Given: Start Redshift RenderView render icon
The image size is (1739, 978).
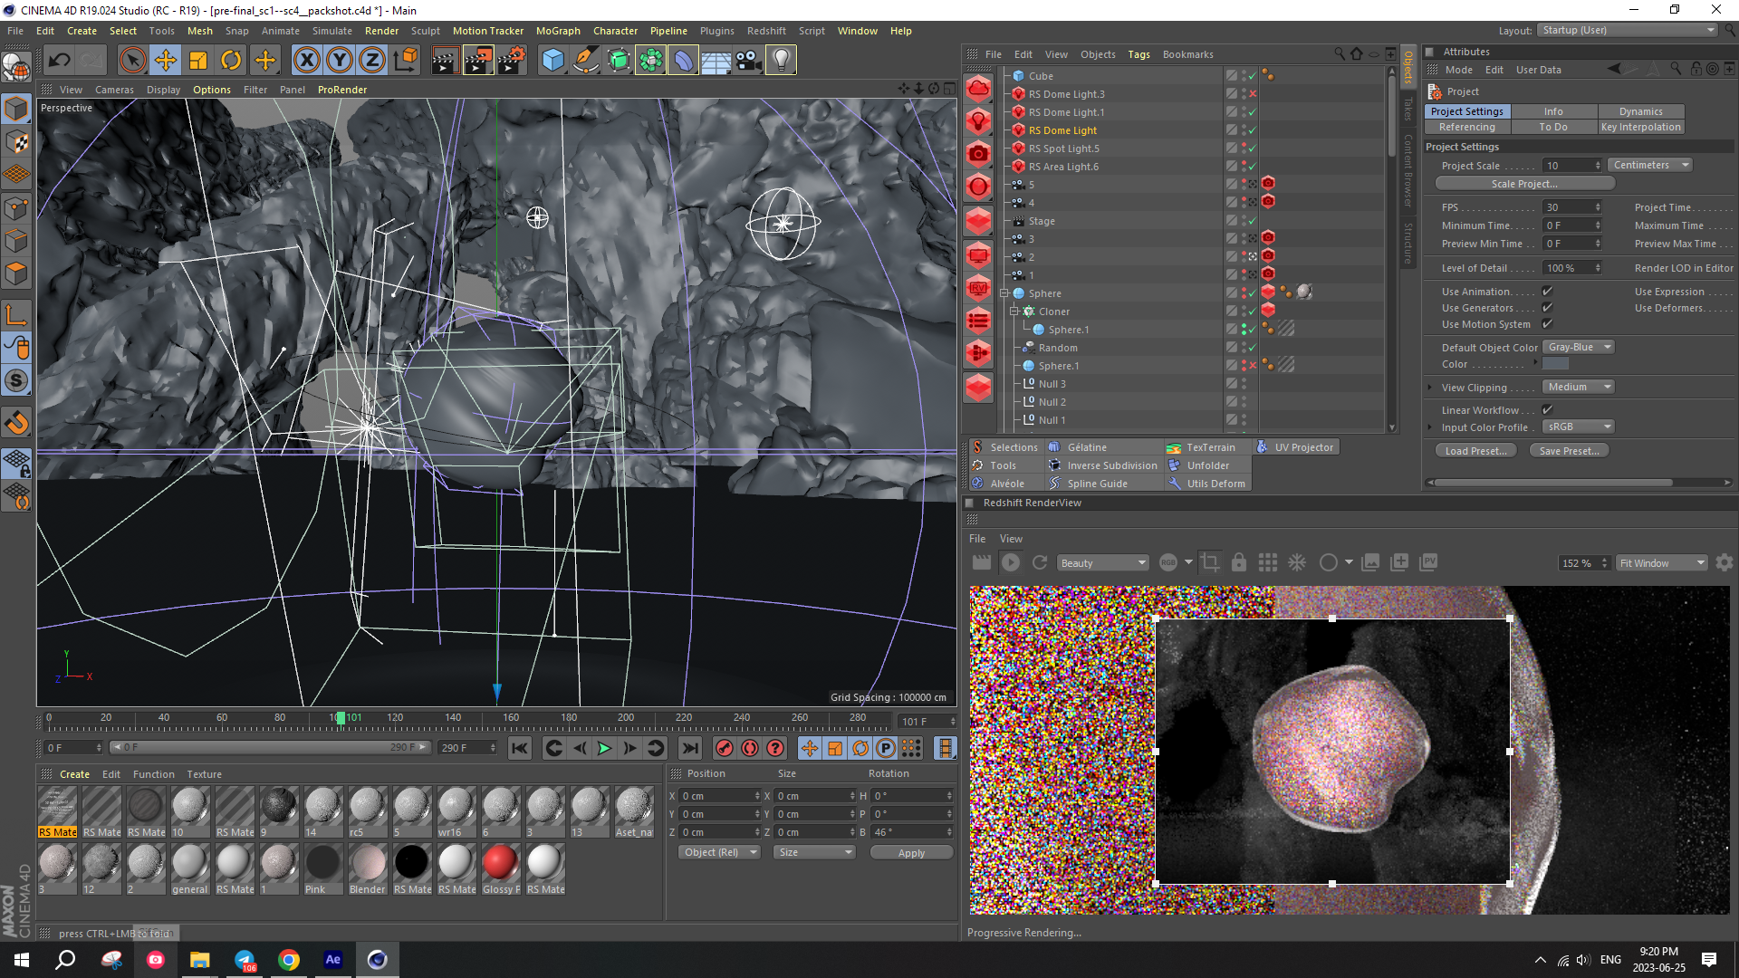Looking at the screenshot, I should (1011, 563).
